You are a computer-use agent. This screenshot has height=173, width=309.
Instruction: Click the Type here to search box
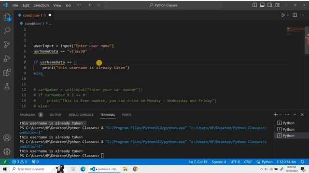point(38,169)
